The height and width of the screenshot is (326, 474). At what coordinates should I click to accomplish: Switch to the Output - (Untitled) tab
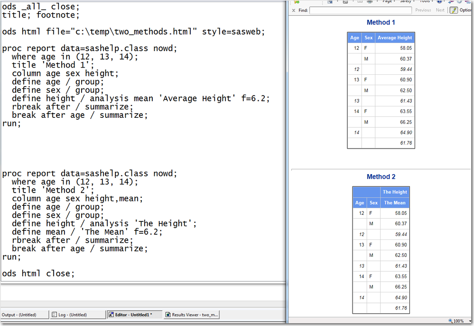24,315
